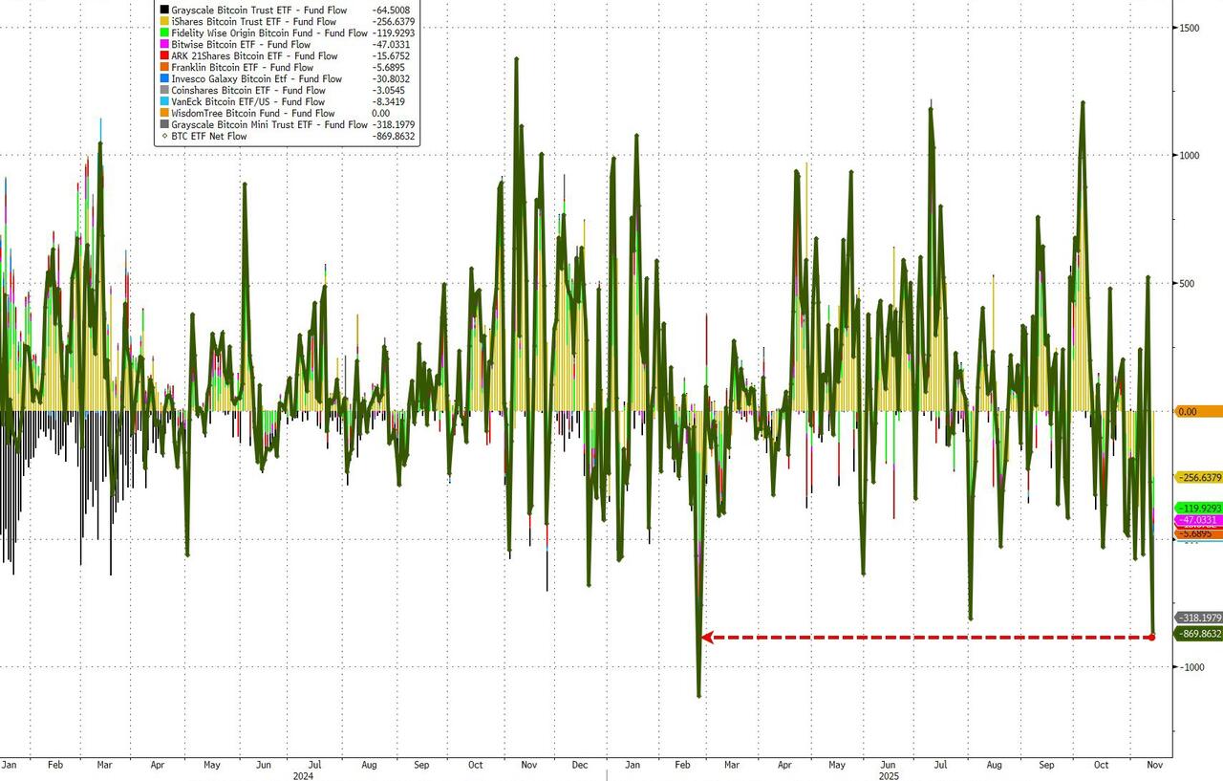Click the green Fidelity Wise Origin legend swatch
The height and width of the screenshot is (781, 1223).
[x=163, y=33]
